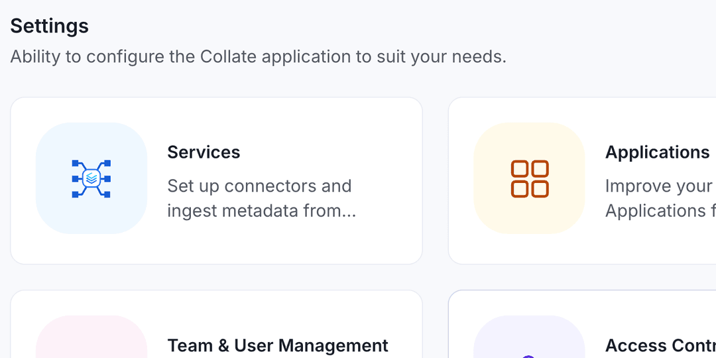716x358 pixels.
Task: Click the Applications four-squares grid icon
Action: [x=530, y=178]
